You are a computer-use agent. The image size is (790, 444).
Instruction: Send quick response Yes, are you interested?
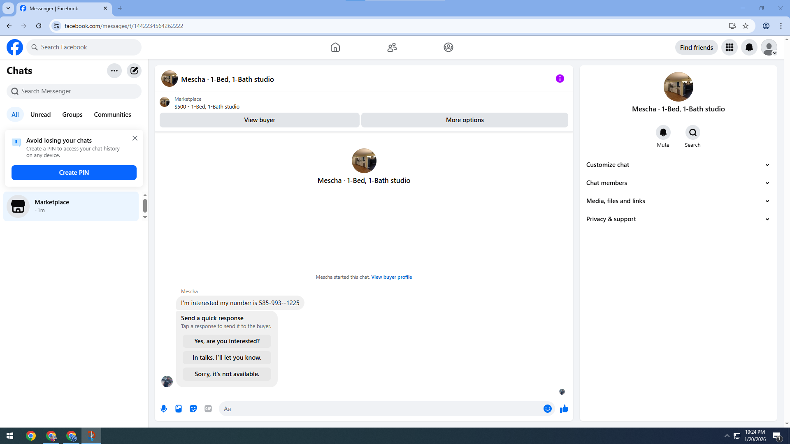[227, 341]
